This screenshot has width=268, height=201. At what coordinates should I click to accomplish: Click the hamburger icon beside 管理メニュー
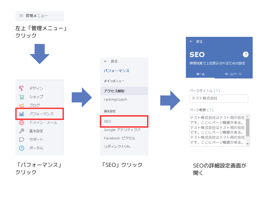click(x=21, y=16)
